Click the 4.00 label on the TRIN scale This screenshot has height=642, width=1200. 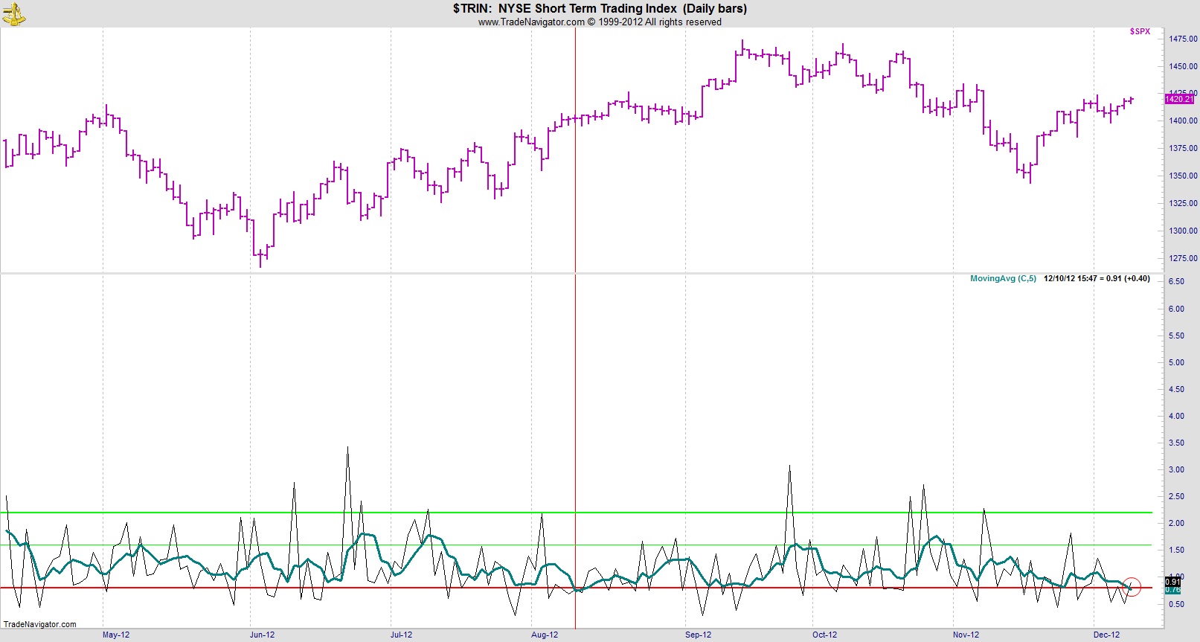coord(1176,416)
